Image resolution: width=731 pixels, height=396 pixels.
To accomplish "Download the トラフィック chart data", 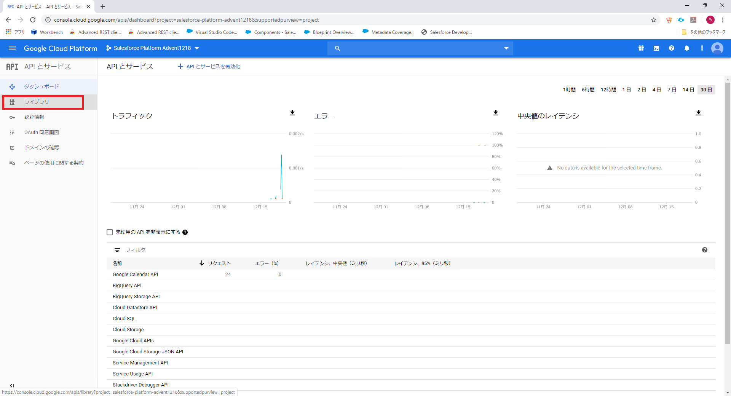I will (292, 113).
